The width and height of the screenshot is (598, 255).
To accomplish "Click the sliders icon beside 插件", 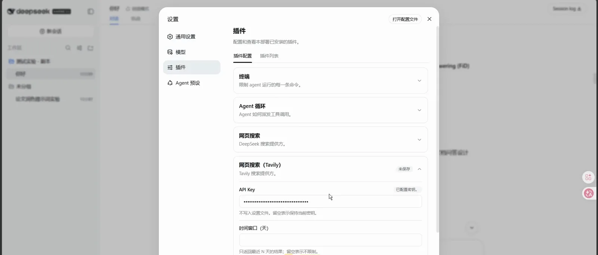I will click(x=170, y=67).
